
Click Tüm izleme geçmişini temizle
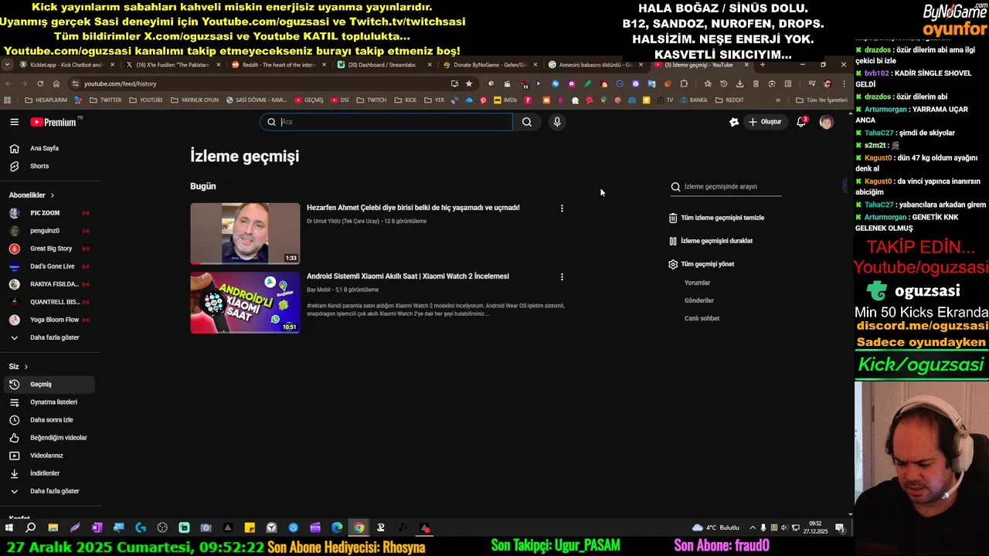716,218
